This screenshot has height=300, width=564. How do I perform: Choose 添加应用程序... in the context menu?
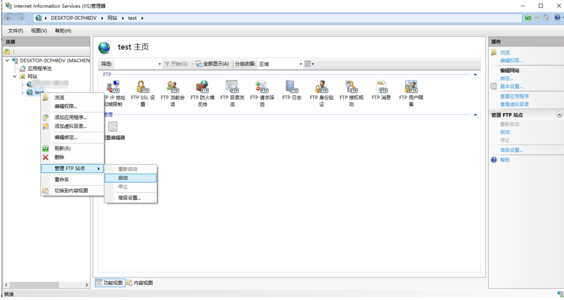pyautogui.click(x=72, y=117)
